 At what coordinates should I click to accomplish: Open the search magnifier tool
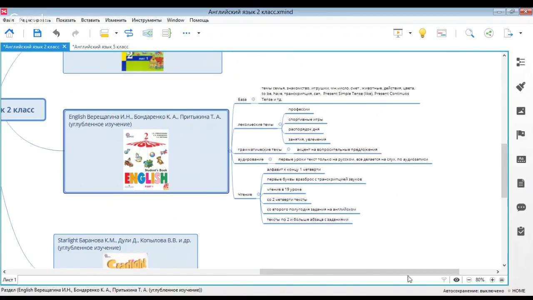[x=470, y=33]
